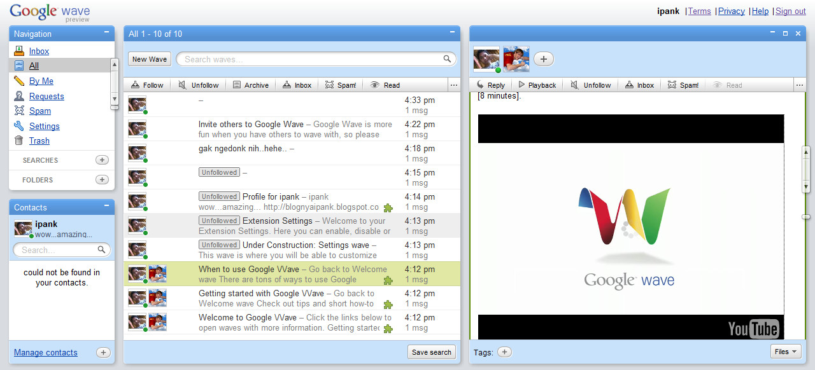The width and height of the screenshot is (815, 370).
Task: Mark the open wave as Spam
Action: (683, 85)
